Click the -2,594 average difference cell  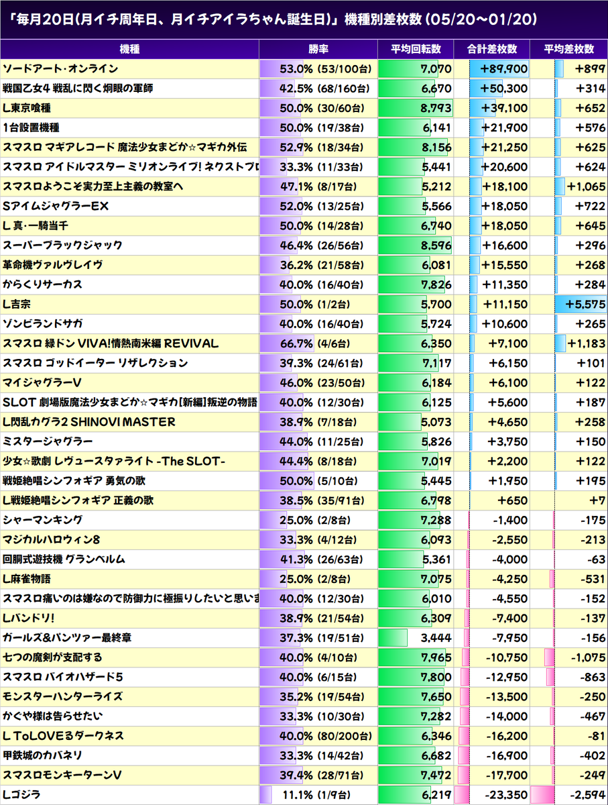569,794
